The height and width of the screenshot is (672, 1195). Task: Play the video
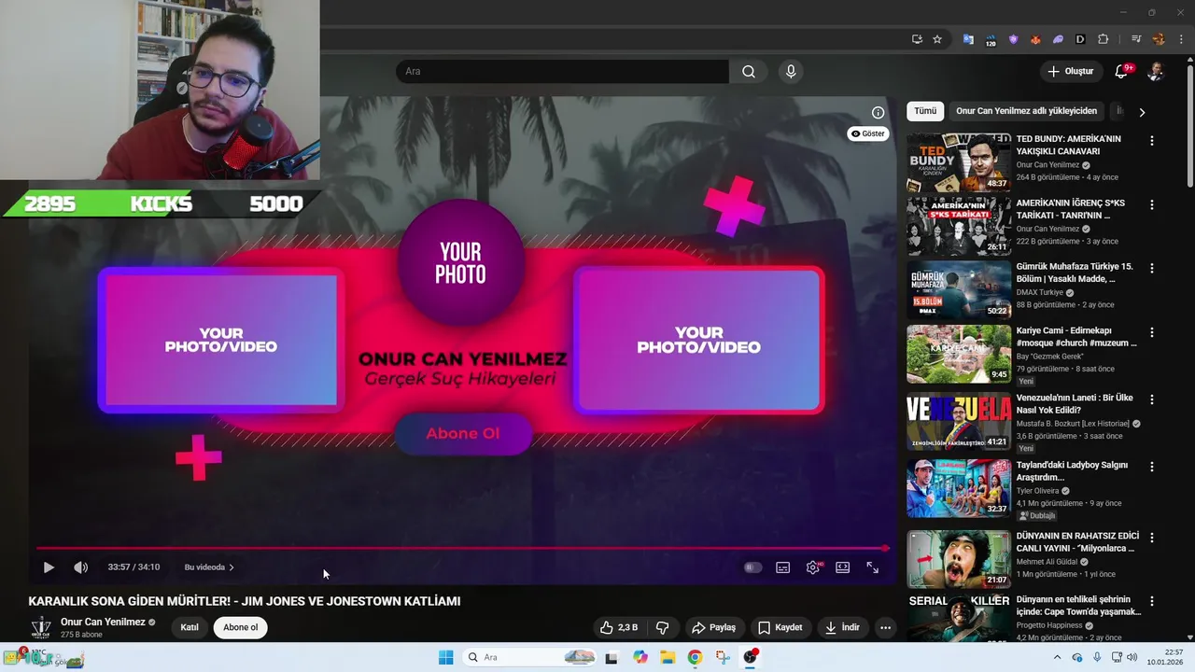click(x=49, y=567)
